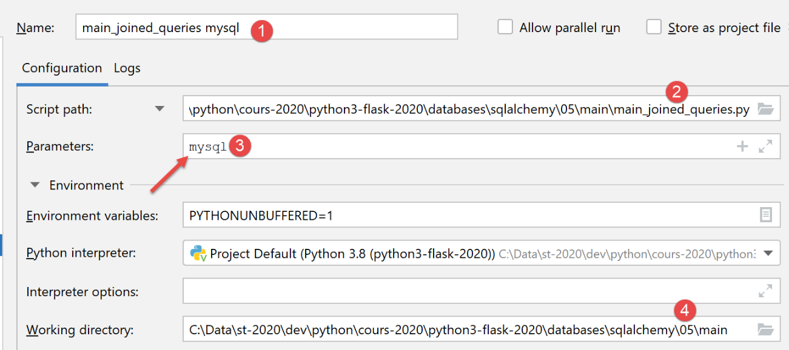Click in the Script path field
This screenshot has width=789, height=350.
point(467,110)
